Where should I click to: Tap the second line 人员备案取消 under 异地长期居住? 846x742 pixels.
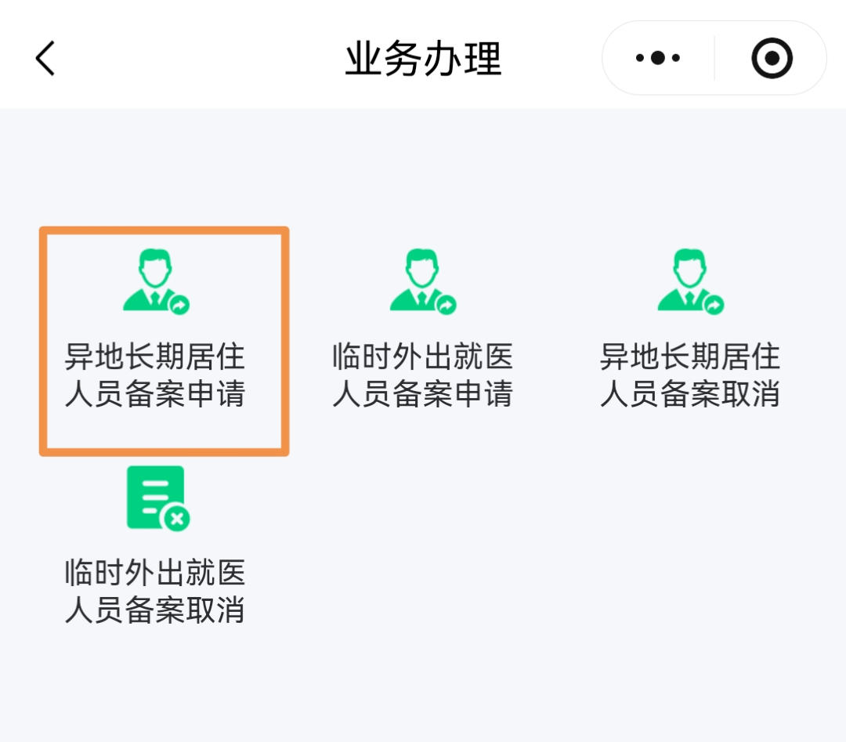[690, 394]
